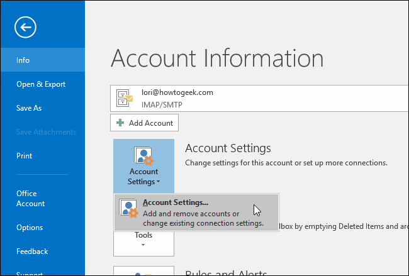Click the green plus icon on Add Account
The width and height of the screenshot is (409, 276).
pos(120,123)
